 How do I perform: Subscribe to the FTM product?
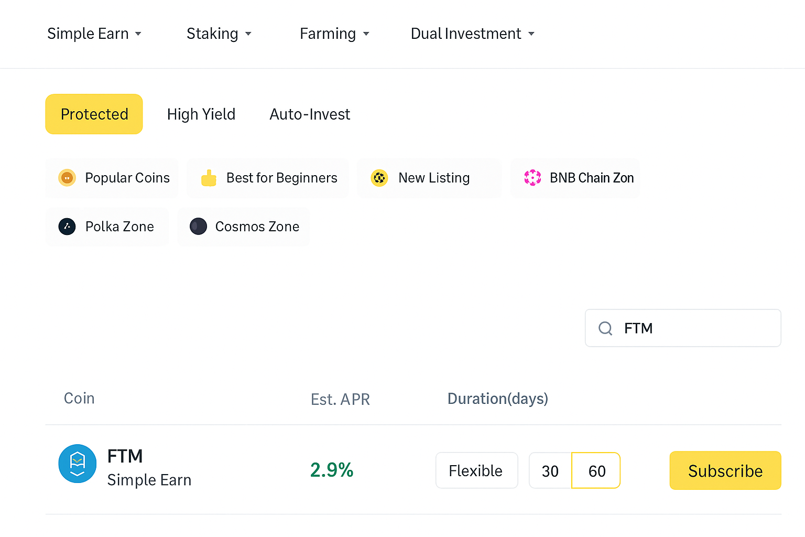(725, 470)
